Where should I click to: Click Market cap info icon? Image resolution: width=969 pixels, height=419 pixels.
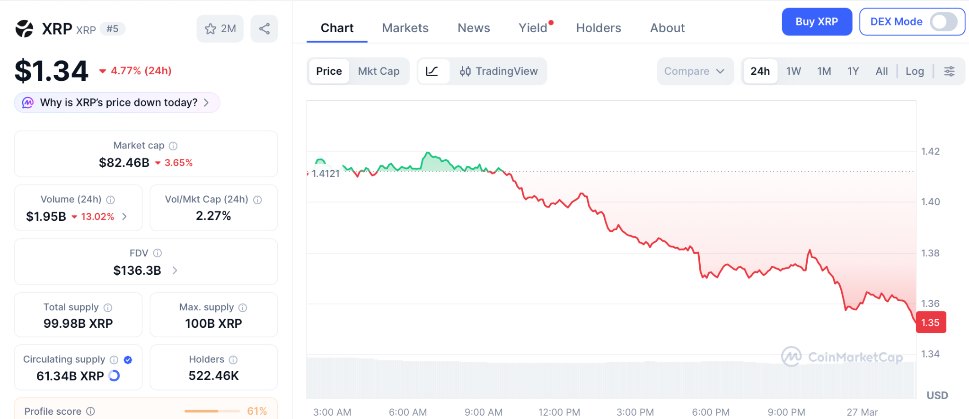click(x=173, y=146)
